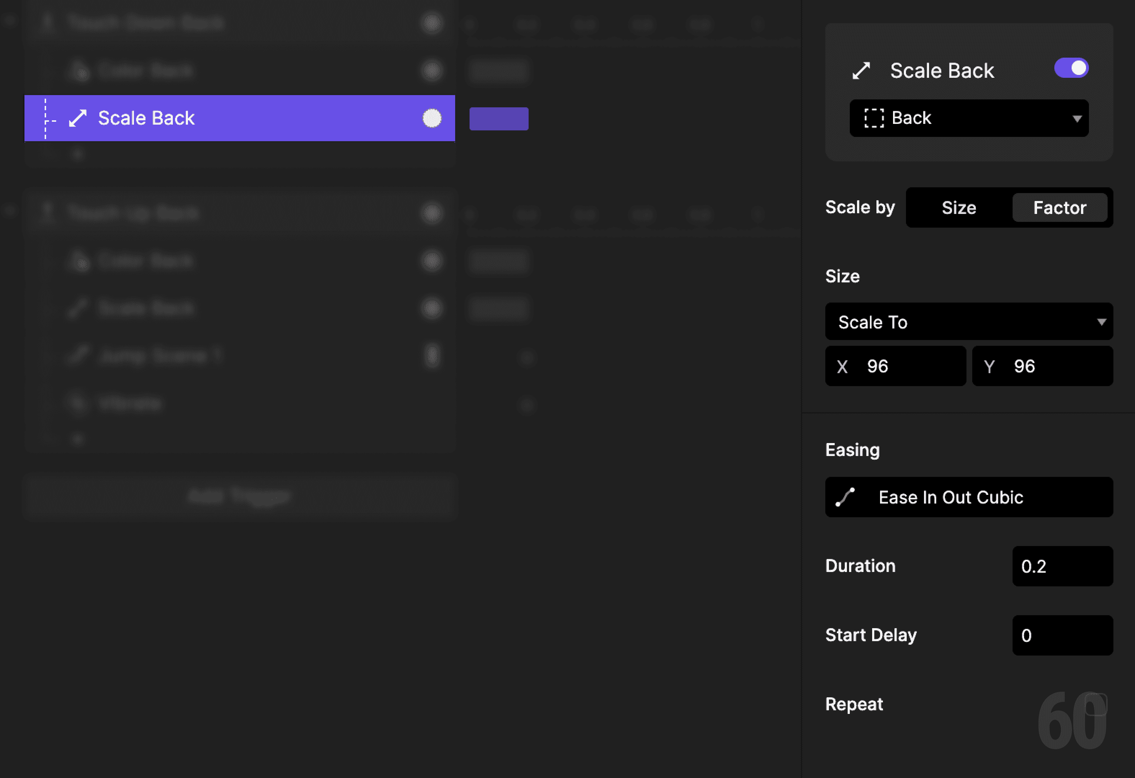Open the Ease In Out Cubic easing dropdown
Screen dimensions: 1135x778
[969, 497]
